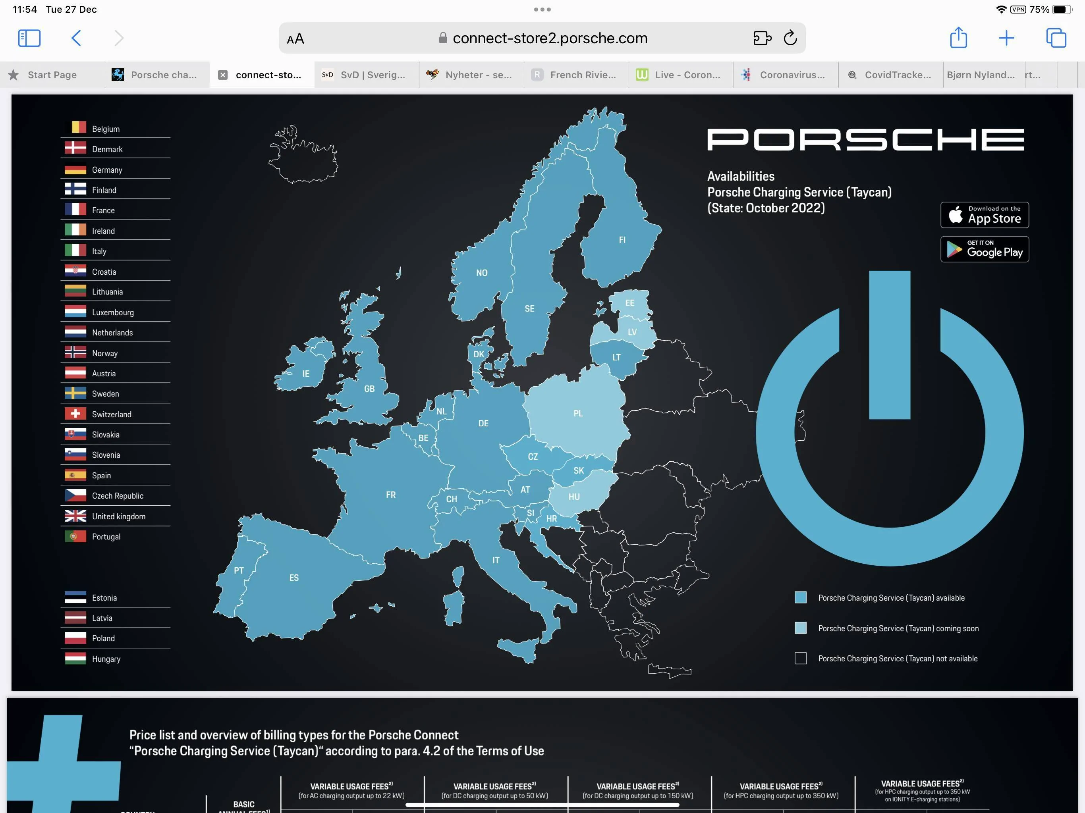
Task: Click the United kingdom flag icon
Action: (x=75, y=515)
